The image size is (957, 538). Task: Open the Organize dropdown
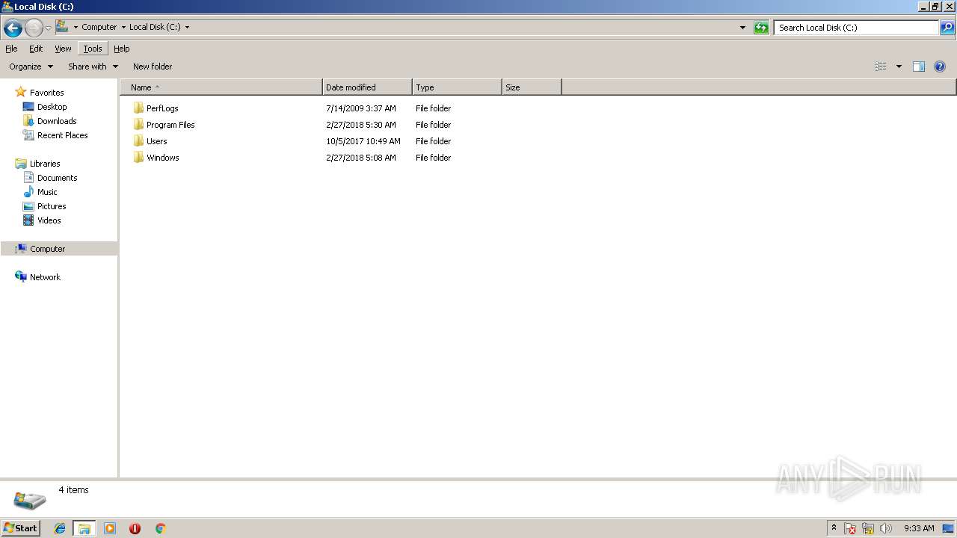31,67
